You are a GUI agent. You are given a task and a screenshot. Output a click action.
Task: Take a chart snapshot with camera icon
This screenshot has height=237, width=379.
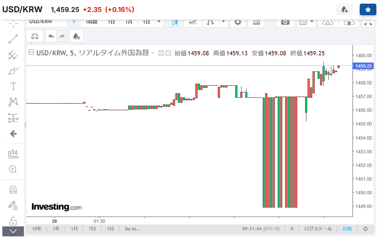[285, 22]
